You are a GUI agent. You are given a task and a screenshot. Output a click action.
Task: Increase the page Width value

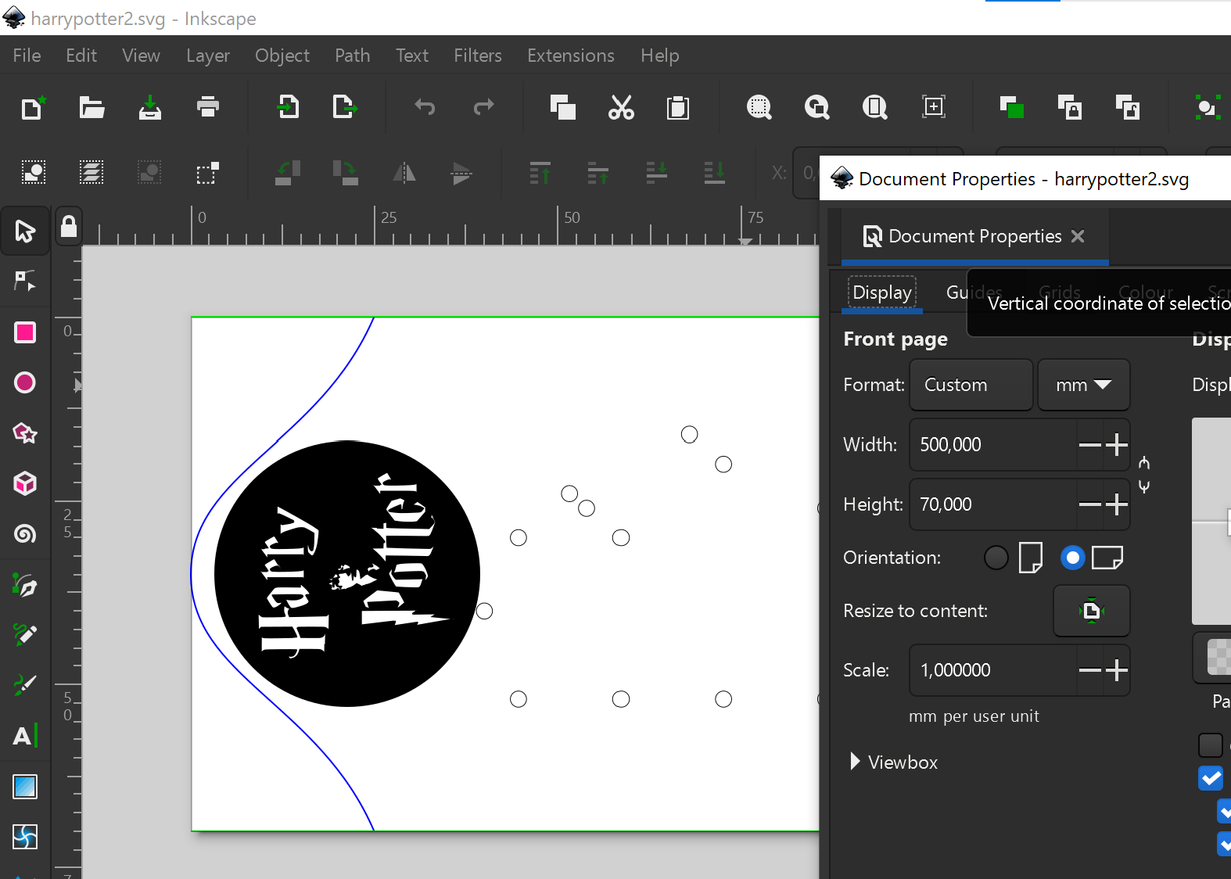coord(1117,444)
